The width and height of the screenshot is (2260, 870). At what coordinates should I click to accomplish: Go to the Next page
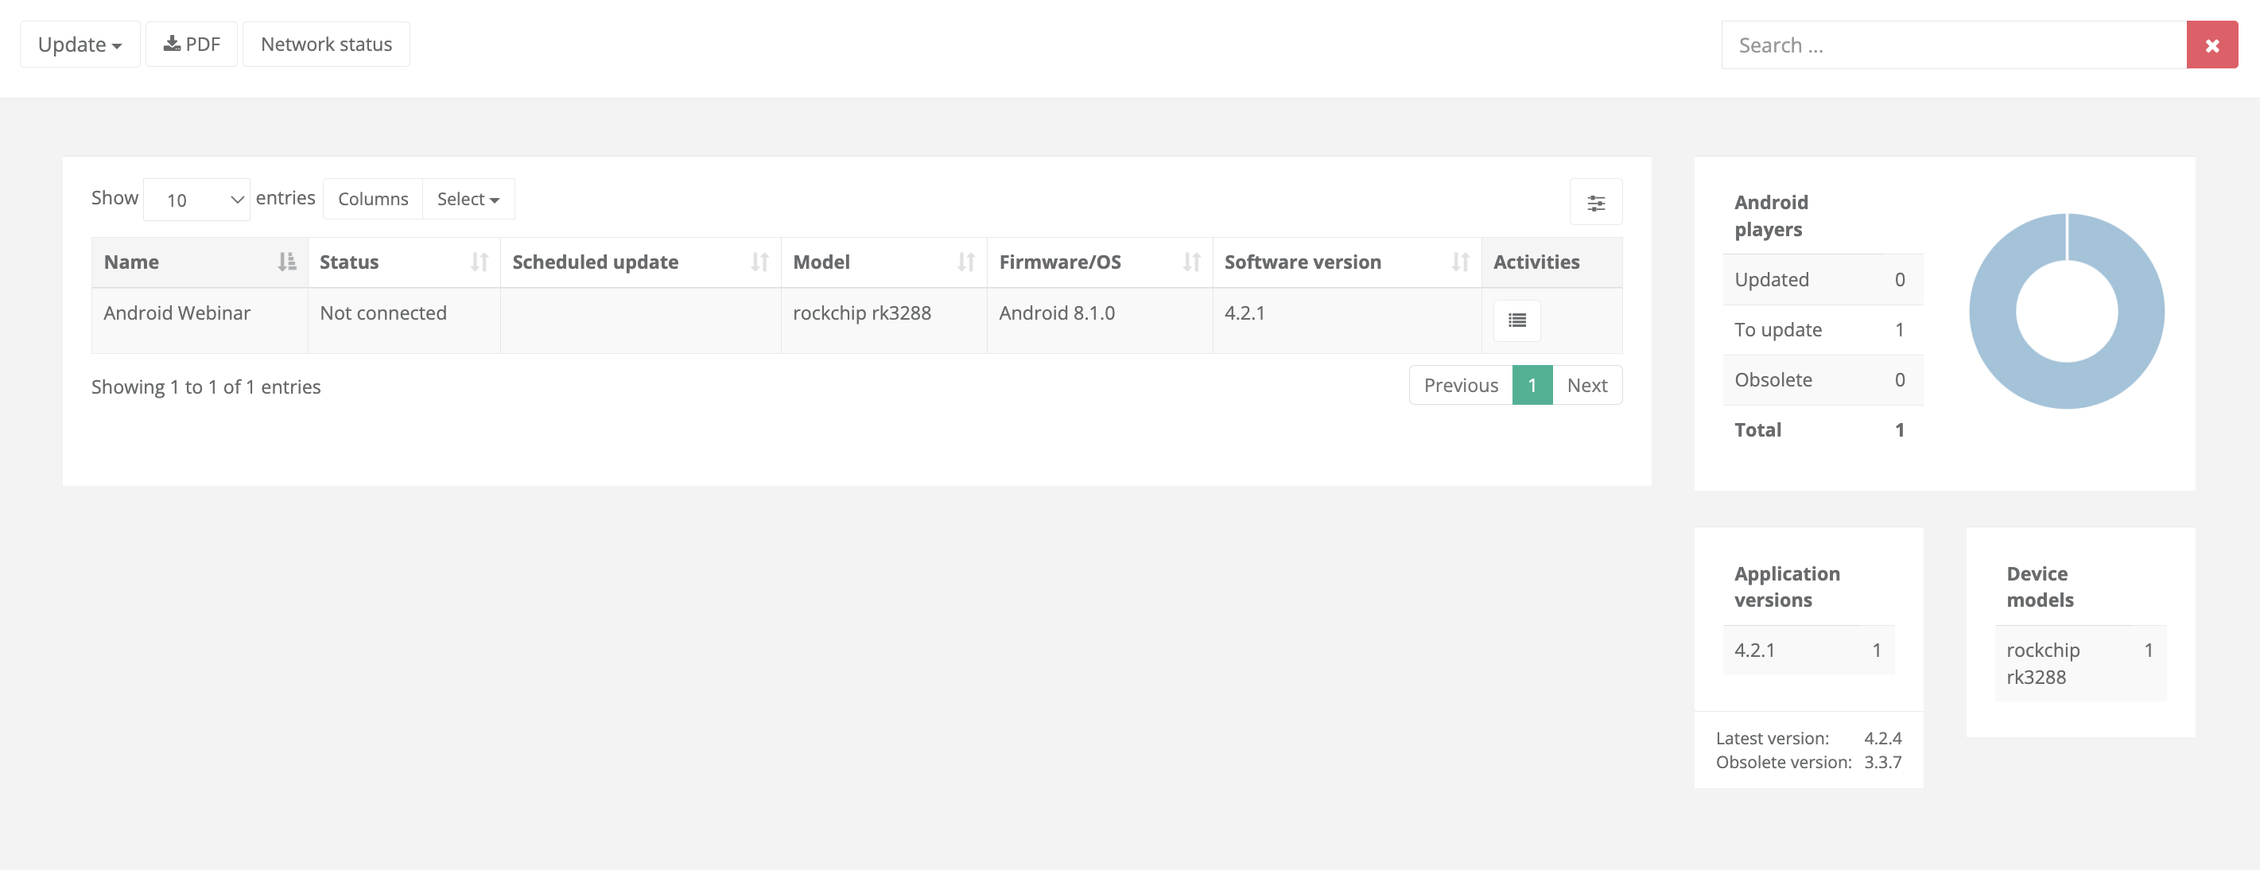click(x=1586, y=385)
